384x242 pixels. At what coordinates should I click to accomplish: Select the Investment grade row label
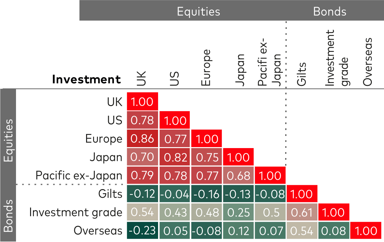pos(76,212)
